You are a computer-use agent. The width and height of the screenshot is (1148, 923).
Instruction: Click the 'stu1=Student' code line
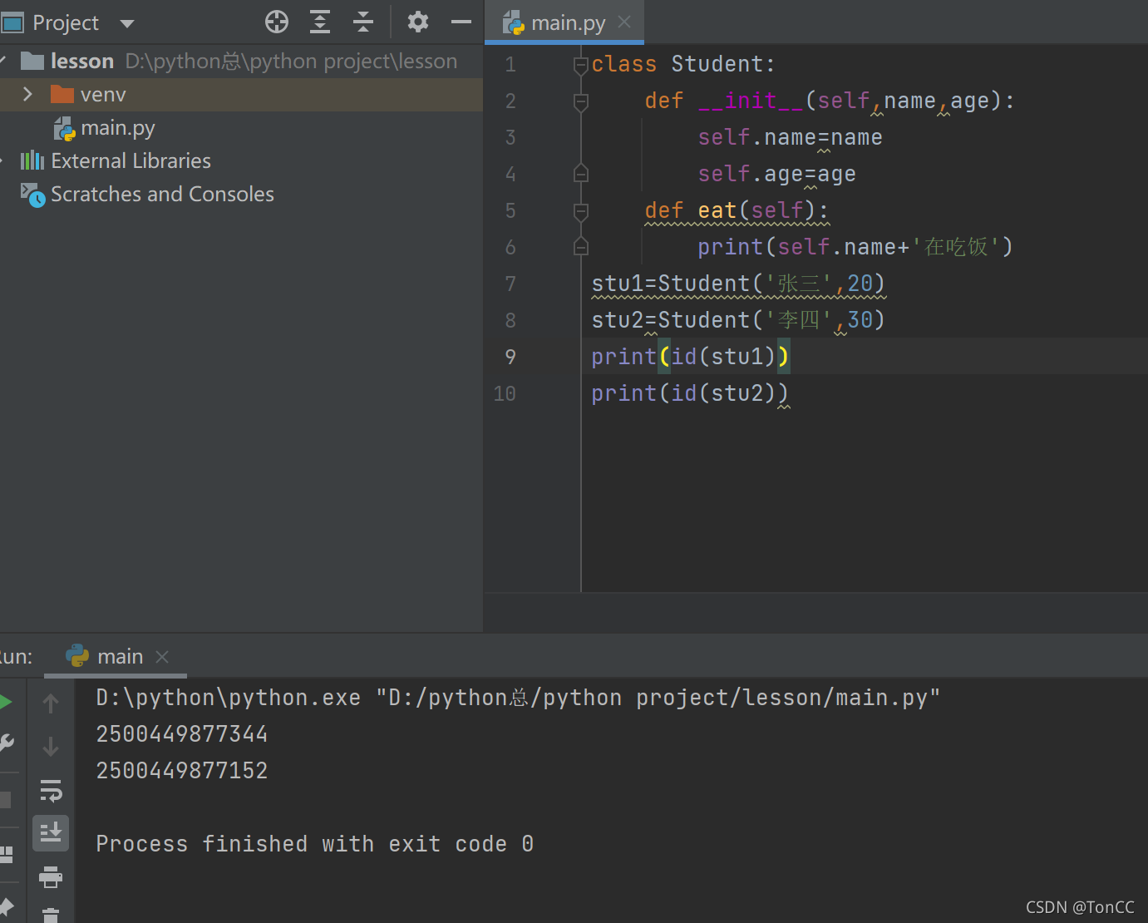738,284
